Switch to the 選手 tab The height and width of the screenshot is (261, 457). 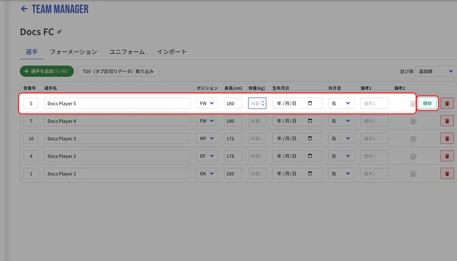pyautogui.click(x=31, y=52)
